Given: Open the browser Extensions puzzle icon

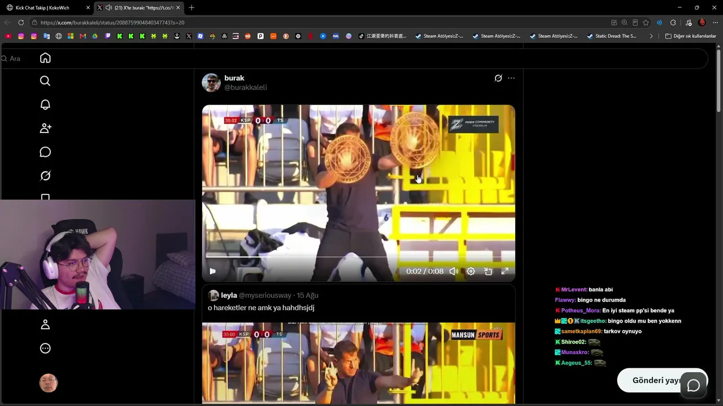Looking at the screenshot, I should tap(673, 23).
